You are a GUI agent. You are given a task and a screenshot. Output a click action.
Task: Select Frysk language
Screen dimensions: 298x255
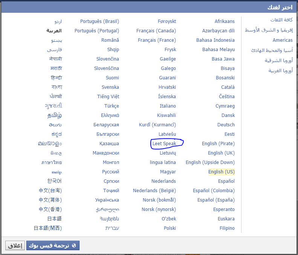[170, 50]
